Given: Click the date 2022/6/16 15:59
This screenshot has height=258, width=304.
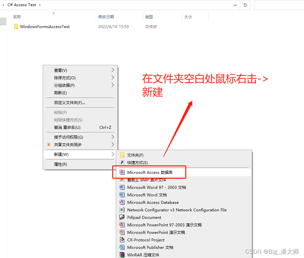Looking at the screenshot, I should coord(114,26).
